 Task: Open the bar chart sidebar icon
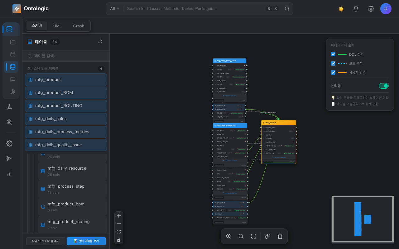(x=9, y=173)
